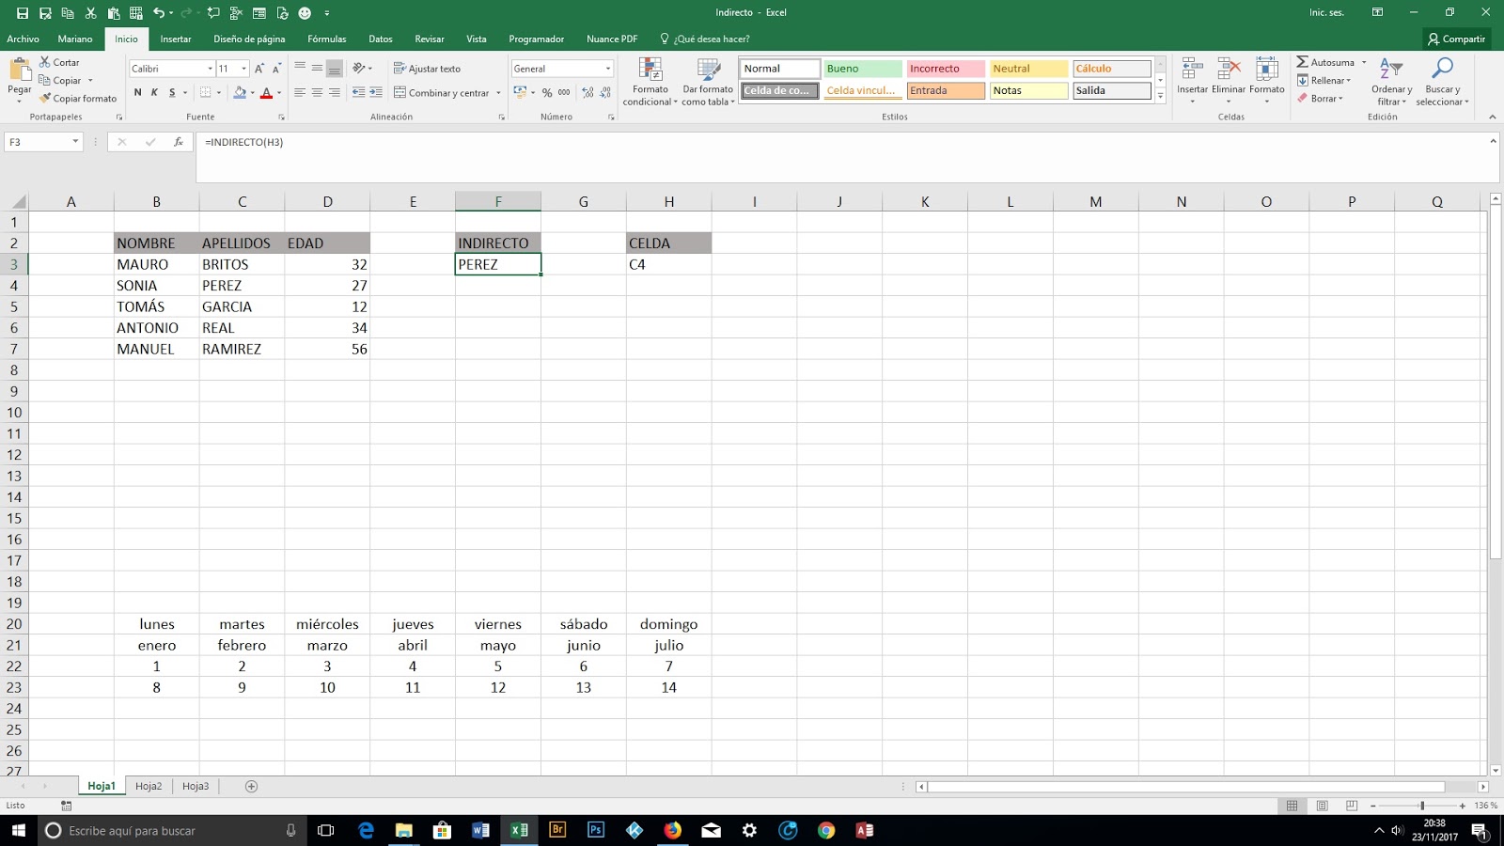The height and width of the screenshot is (846, 1504).
Task: Open the Datos ribbon tab
Action: pyautogui.click(x=381, y=39)
